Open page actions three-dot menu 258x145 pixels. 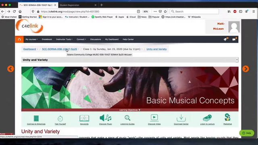click(155, 12)
